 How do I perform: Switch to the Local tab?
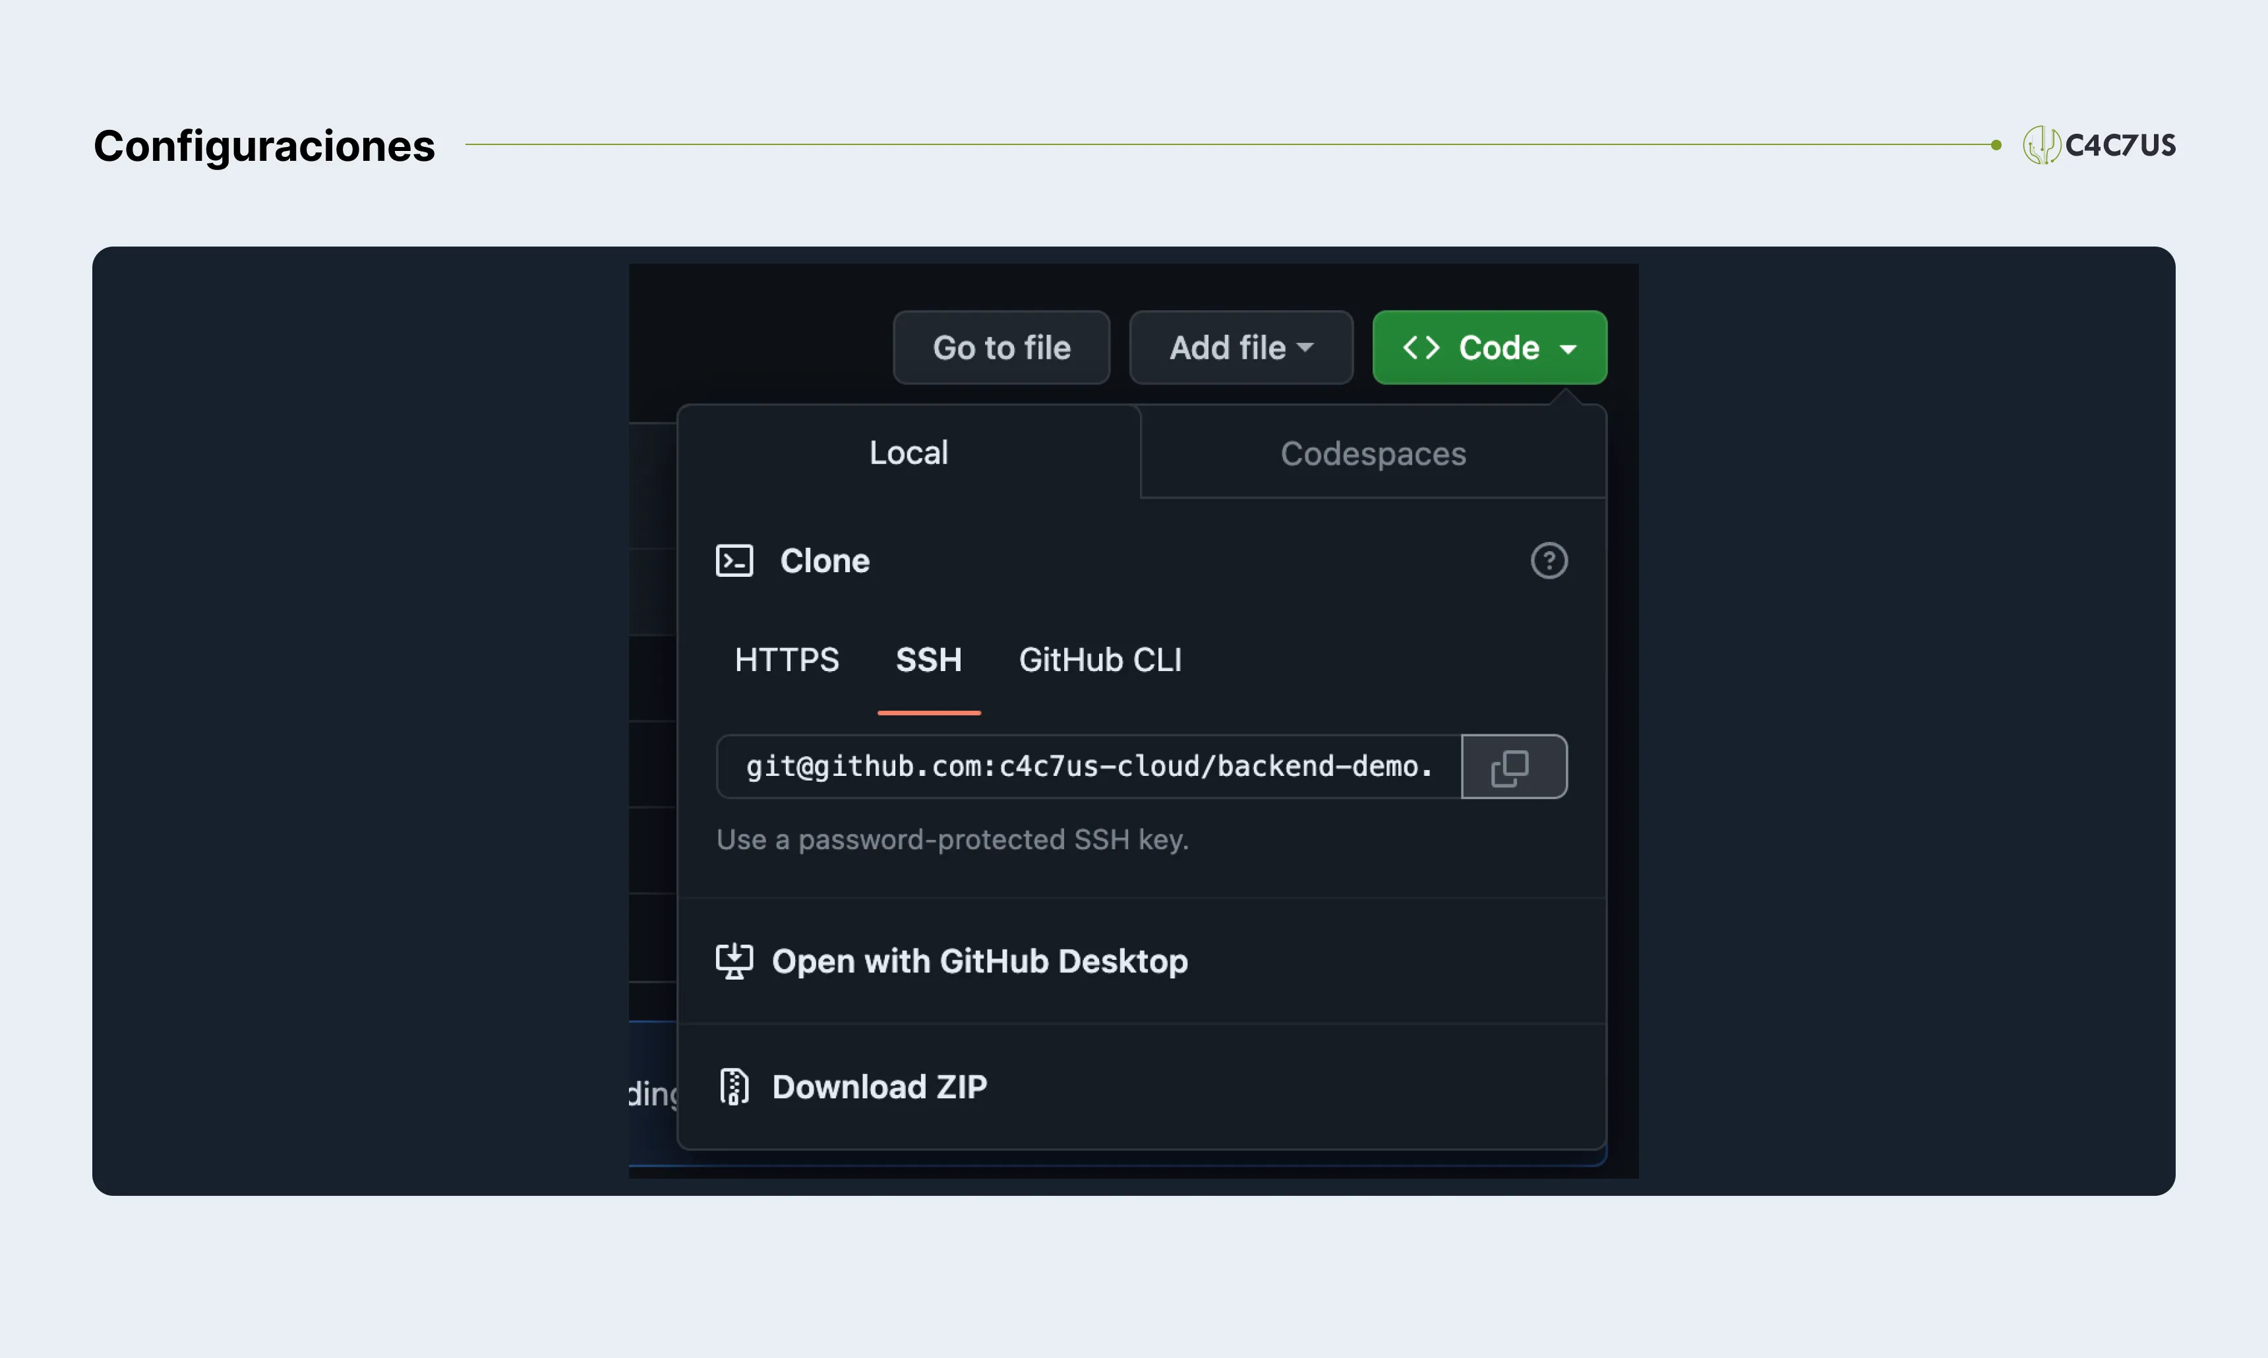coord(909,453)
